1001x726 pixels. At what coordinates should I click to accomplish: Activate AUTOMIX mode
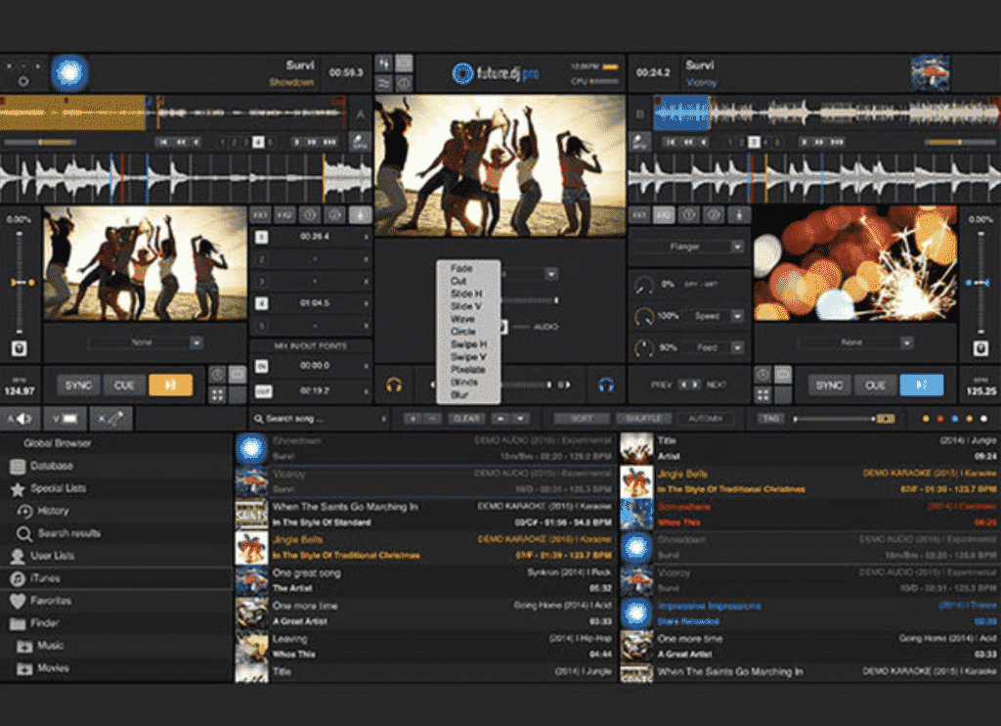pos(706,419)
